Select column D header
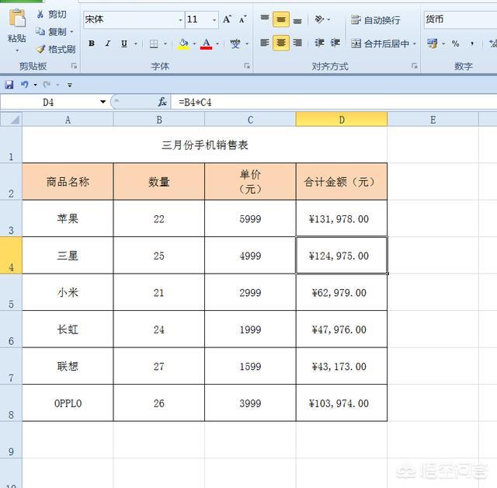The height and width of the screenshot is (488, 497). (x=342, y=119)
